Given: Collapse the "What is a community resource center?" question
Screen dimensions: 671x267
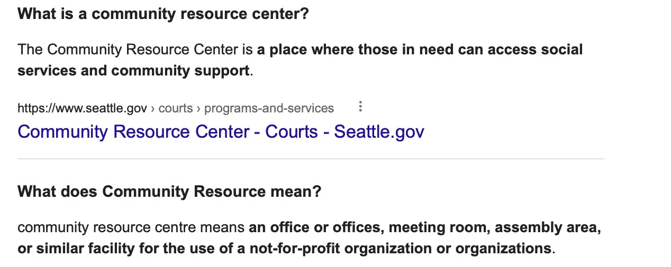Looking at the screenshot, I should (163, 14).
